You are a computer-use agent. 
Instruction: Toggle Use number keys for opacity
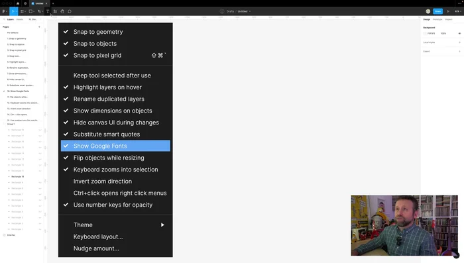115,205
